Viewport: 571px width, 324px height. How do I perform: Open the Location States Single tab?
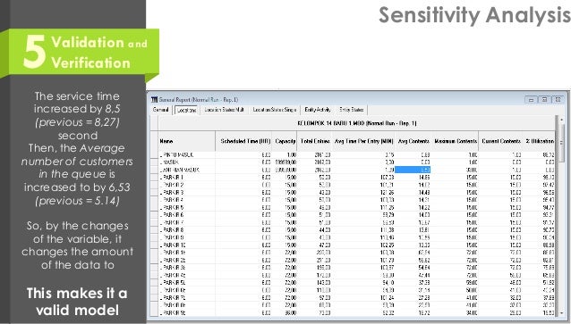click(275, 110)
